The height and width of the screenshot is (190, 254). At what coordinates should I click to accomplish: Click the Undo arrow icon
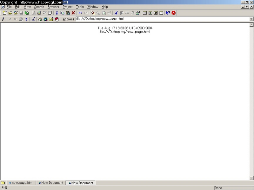tap(80, 13)
